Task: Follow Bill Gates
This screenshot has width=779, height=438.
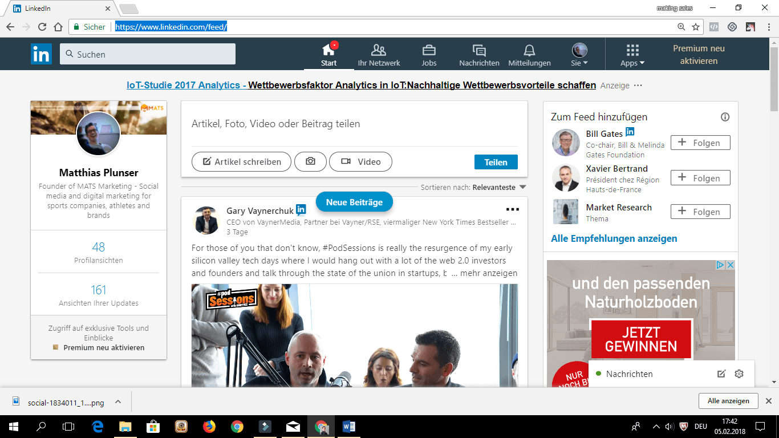Action: coord(700,143)
